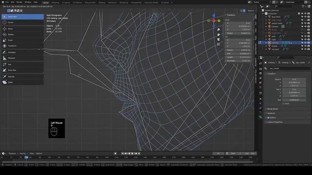Pick the Rotate tool
The height and width of the screenshot is (175, 312).
click(x=22, y=35)
